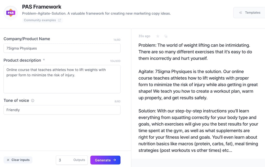Click the generated Problem paragraph text
Viewport: 265px width, 167px height.
click(195, 52)
